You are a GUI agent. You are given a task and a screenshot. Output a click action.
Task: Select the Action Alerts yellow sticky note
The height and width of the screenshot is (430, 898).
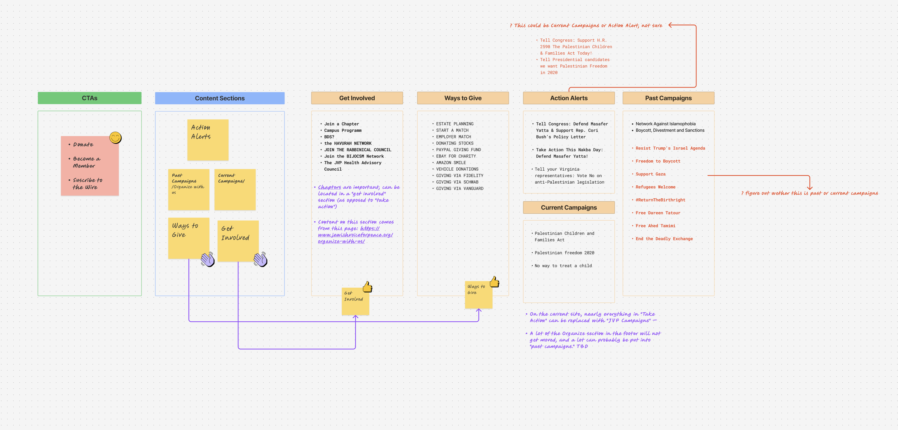click(208, 140)
